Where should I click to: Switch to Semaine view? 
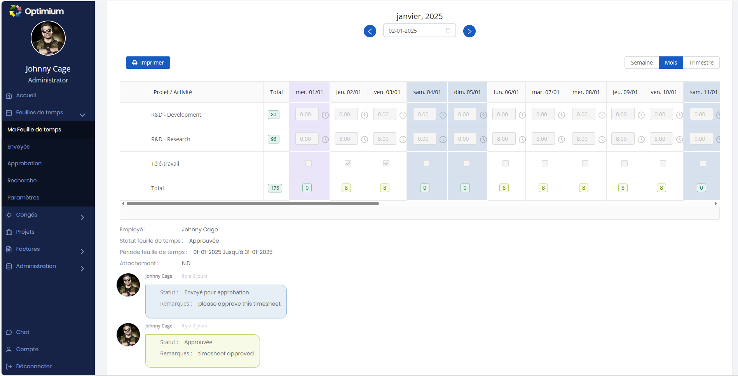pos(641,63)
